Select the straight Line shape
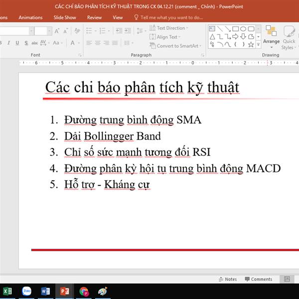Screen dimensions: 299x299 (220, 29)
